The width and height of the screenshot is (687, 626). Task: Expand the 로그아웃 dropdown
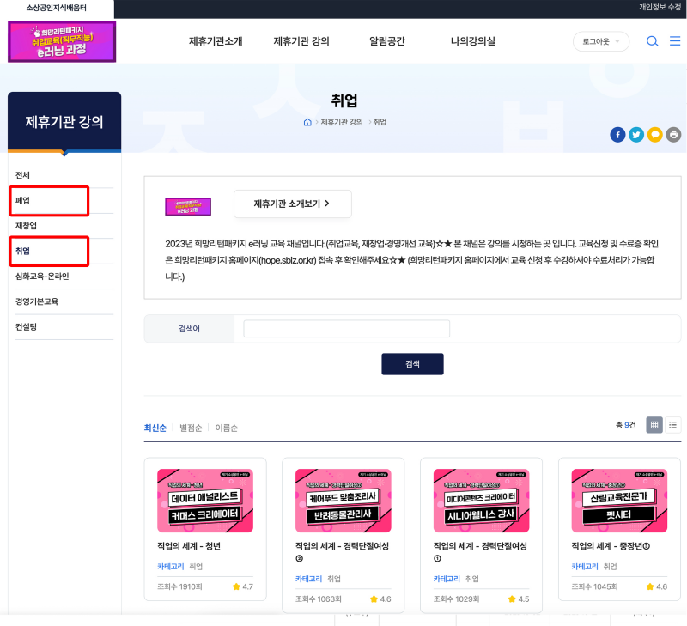click(x=601, y=40)
